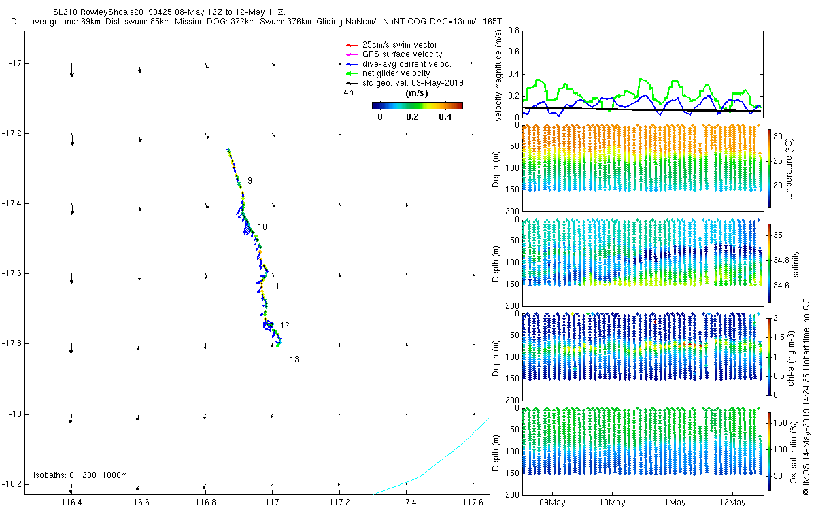Screen dimensions: 816x510
Task: Select day marker 10 on glider track
Action: coord(262,227)
